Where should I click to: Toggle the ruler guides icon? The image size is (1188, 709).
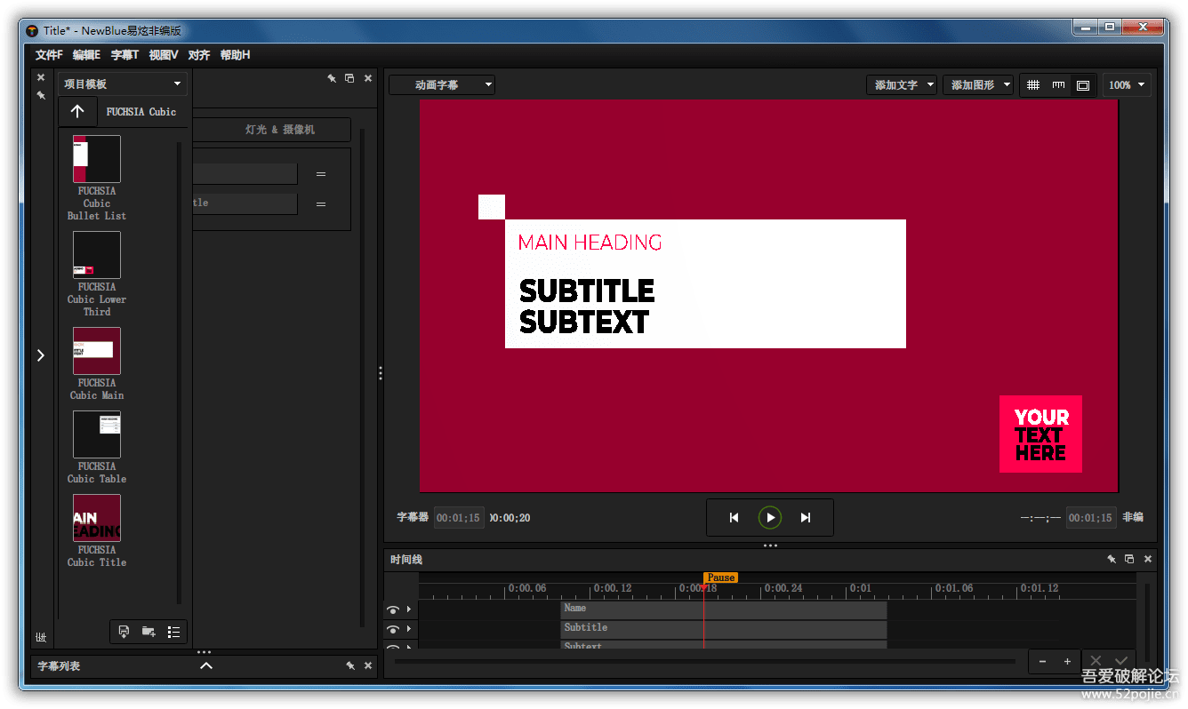pos(1057,85)
